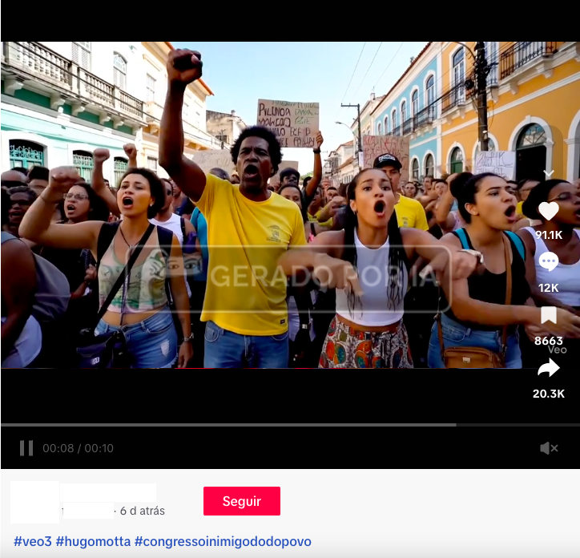Click the 91.1K likes count

point(548,235)
